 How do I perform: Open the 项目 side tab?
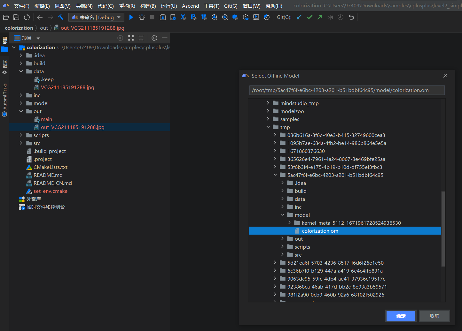click(4, 44)
